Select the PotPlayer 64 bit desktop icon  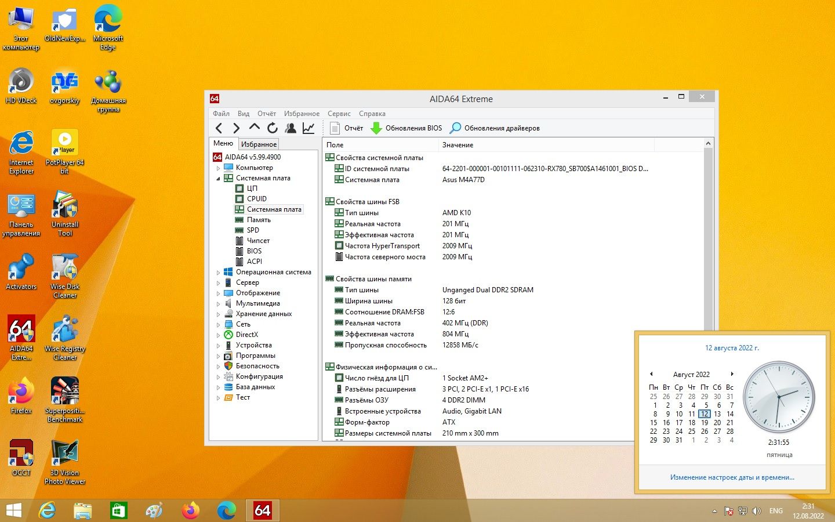(x=65, y=151)
